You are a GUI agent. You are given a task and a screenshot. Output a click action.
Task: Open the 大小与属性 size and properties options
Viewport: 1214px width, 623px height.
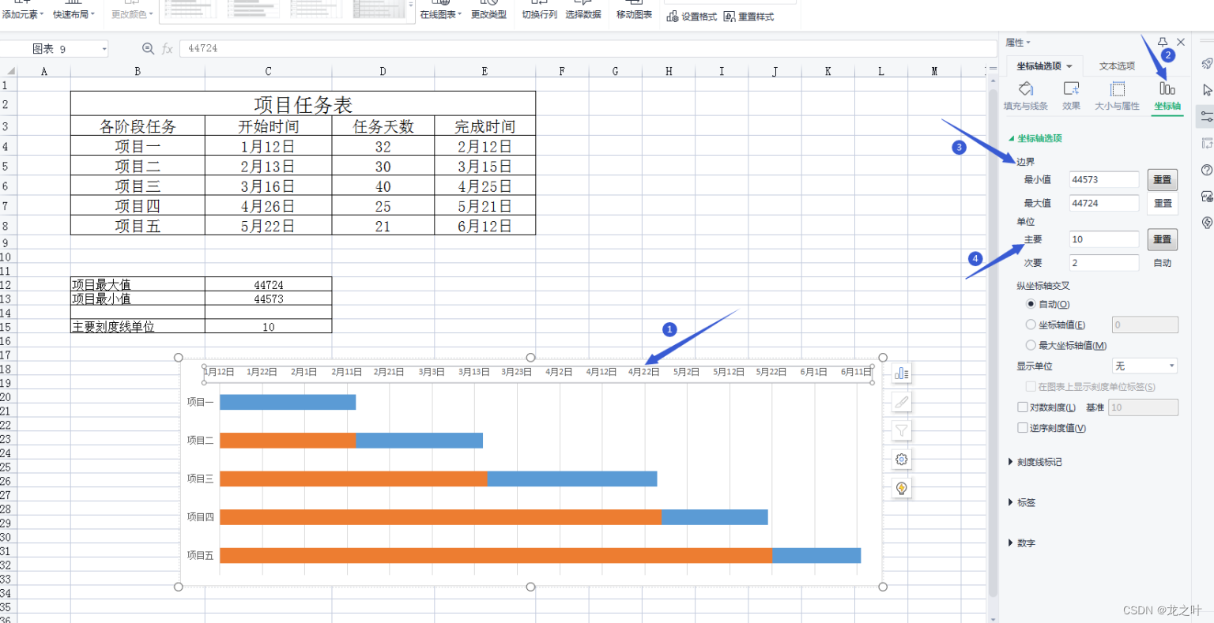click(x=1117, y=96)
